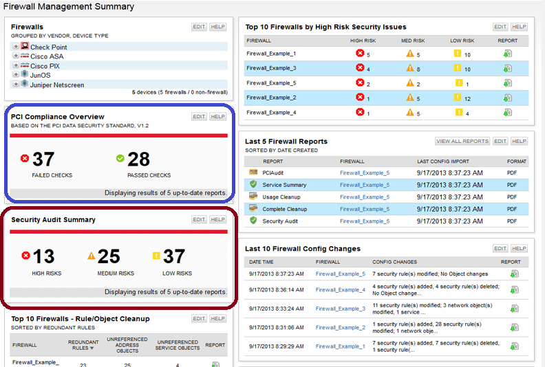Open Help for Last 10 Firewall Config Changes
The width and height of the screenshot is (545, 367).
coord(520,249)
